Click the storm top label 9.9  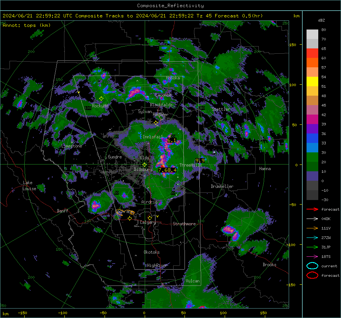[200, 160]
